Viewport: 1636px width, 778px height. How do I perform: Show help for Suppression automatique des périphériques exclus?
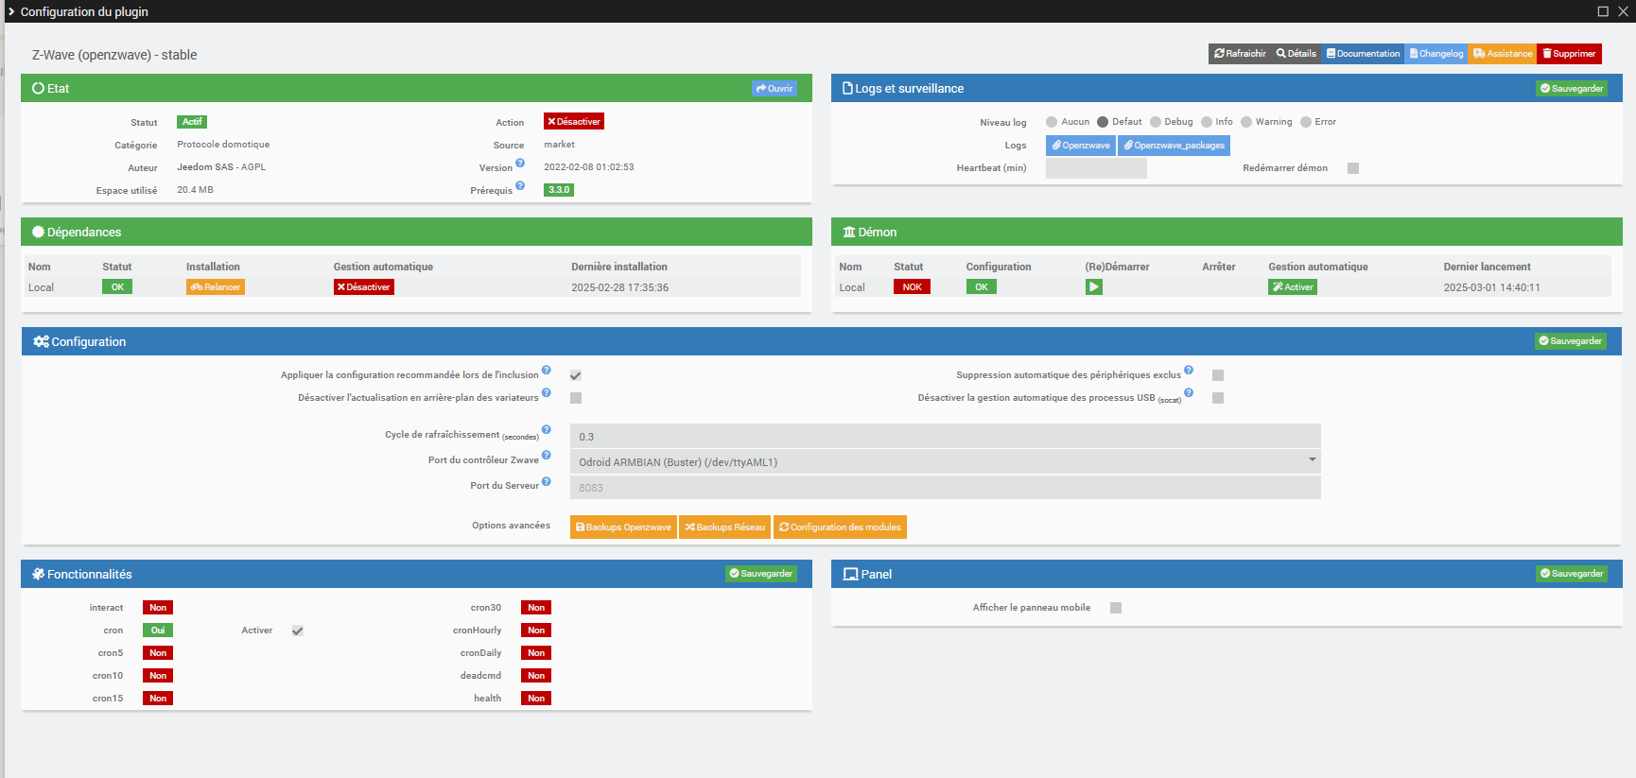coord(1189,370)
